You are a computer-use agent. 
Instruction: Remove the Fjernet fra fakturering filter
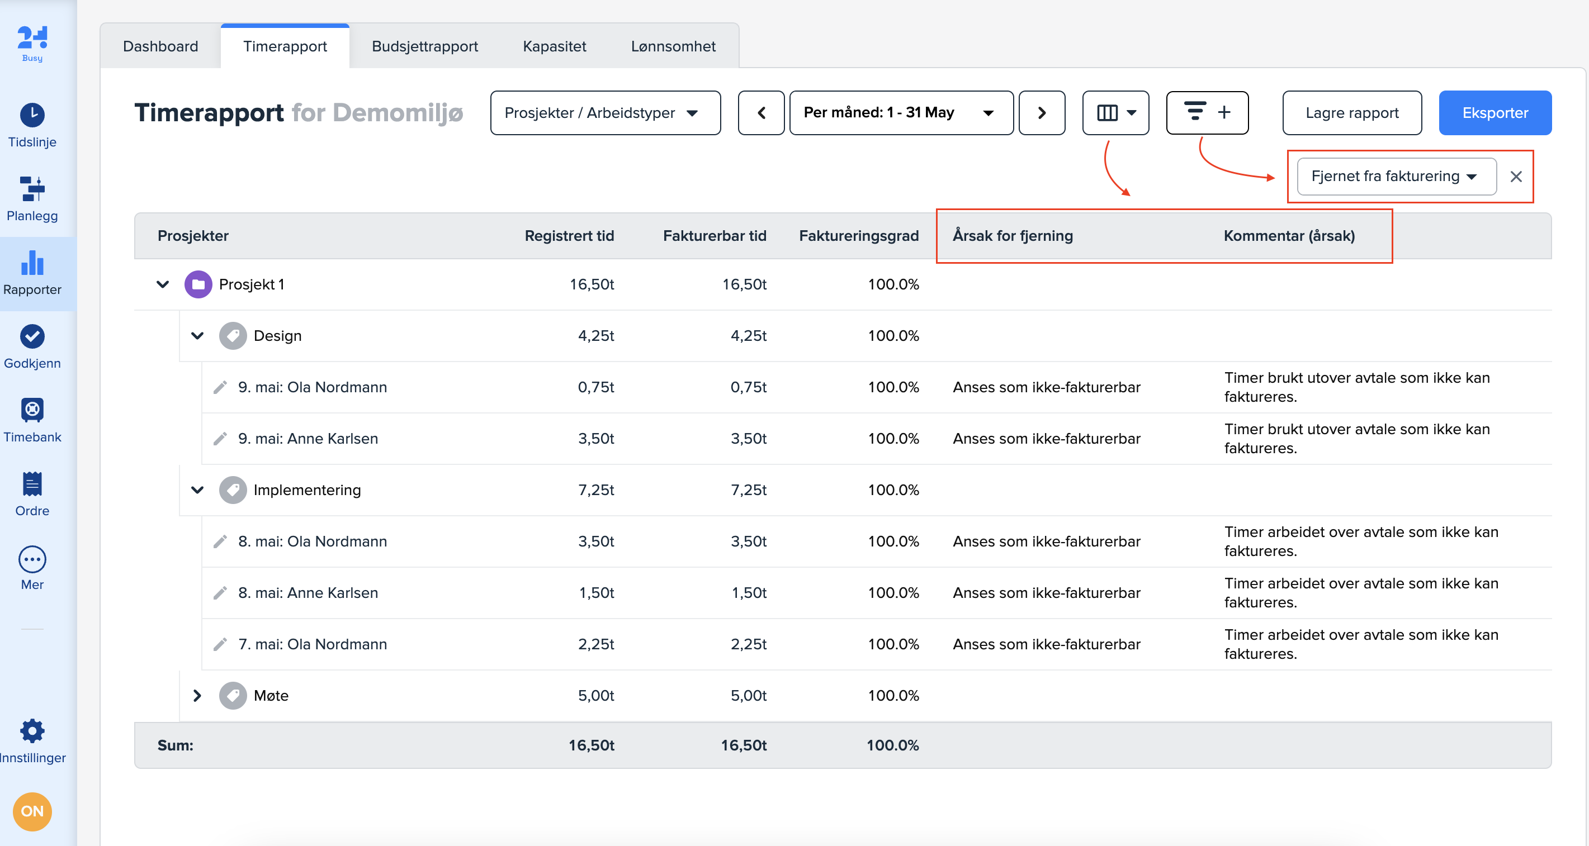(x=1515, y=177)
